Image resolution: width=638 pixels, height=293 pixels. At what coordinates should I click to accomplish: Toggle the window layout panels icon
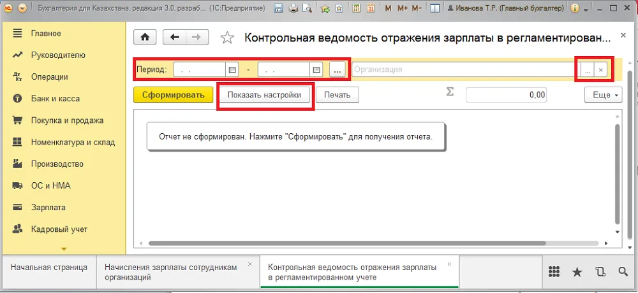click(x=434, y=8)
